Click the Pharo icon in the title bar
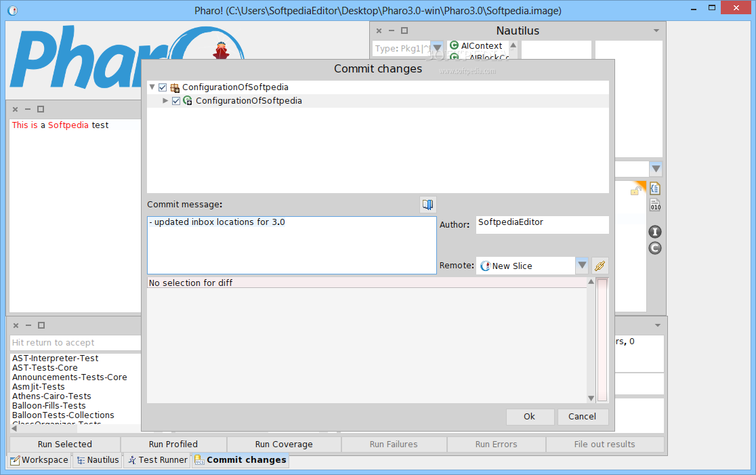This screenshot has width=756, height=475. [13, 10]
